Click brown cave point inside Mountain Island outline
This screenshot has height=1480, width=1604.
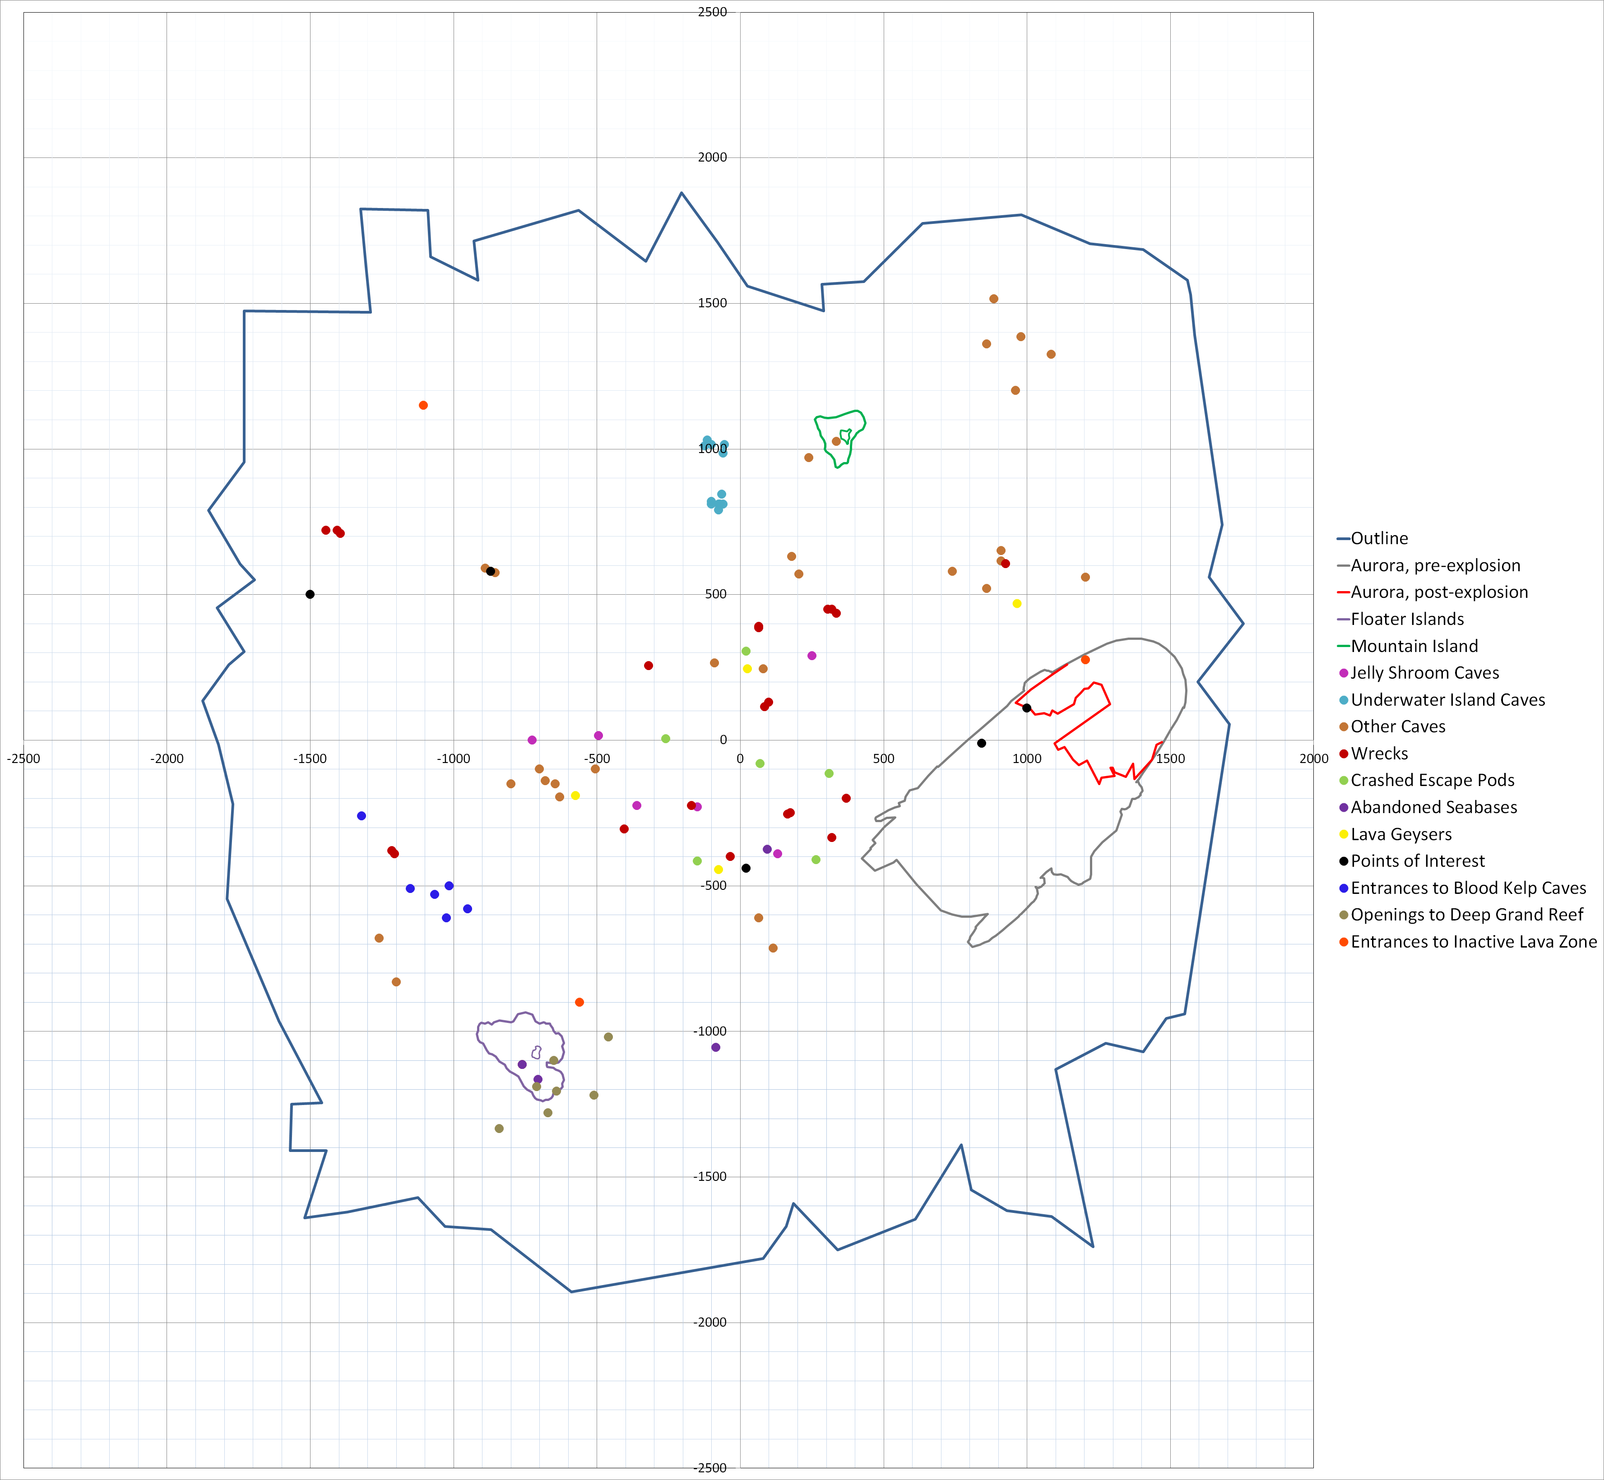pos(836,441)
